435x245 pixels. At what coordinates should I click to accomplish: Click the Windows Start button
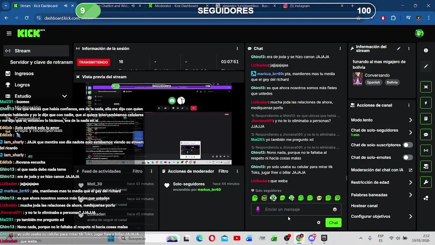coord(111,239)
